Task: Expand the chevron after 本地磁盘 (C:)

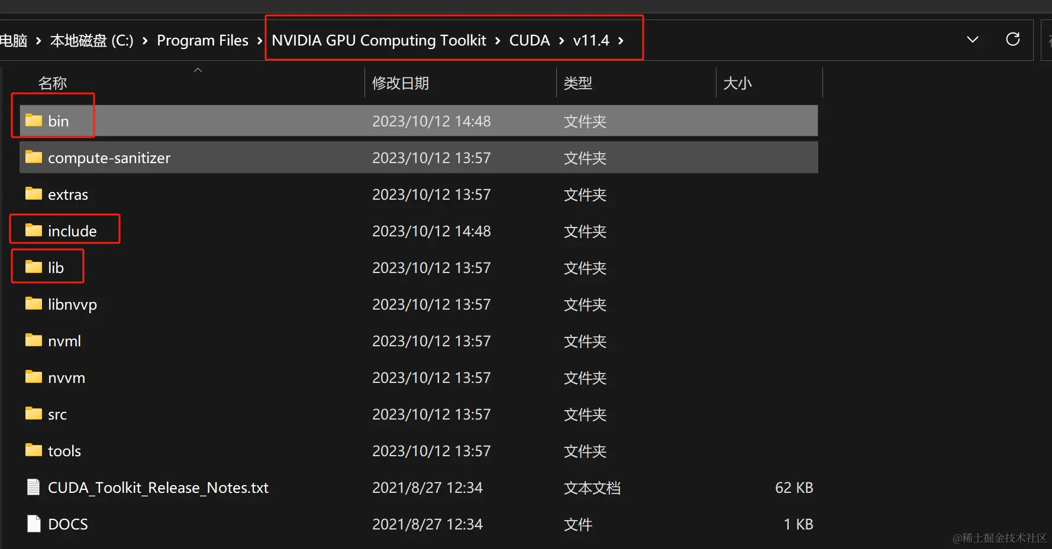Action: click(x=145, y=41)
